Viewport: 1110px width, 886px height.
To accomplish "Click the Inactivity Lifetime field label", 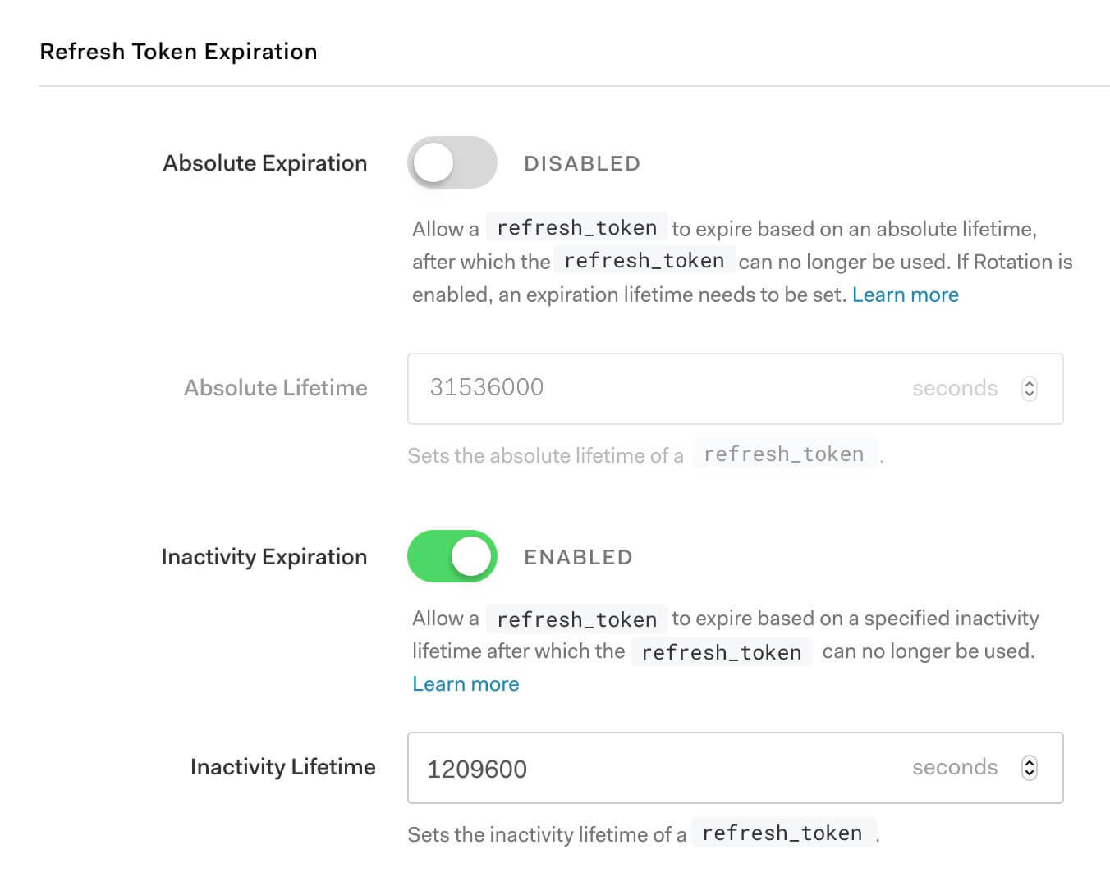I will [282, 766].
